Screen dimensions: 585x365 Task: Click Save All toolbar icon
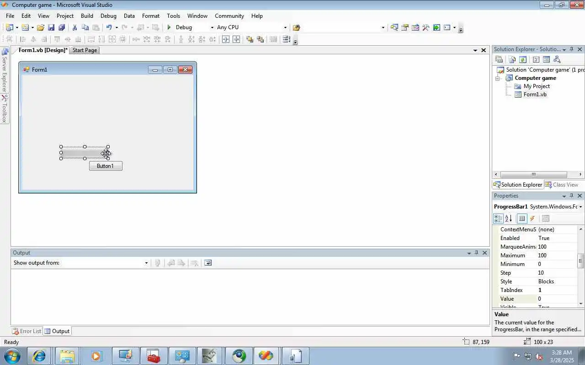point(62,27)
